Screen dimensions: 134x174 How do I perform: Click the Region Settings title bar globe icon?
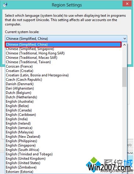5,5
